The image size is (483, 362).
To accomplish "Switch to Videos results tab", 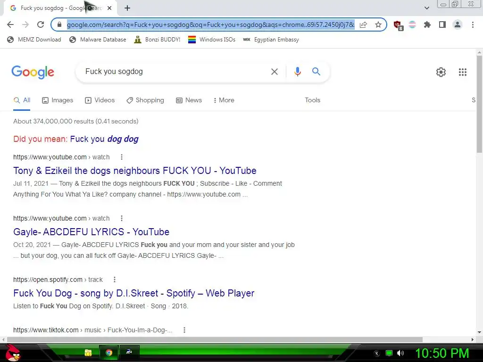I will (100, 100).
